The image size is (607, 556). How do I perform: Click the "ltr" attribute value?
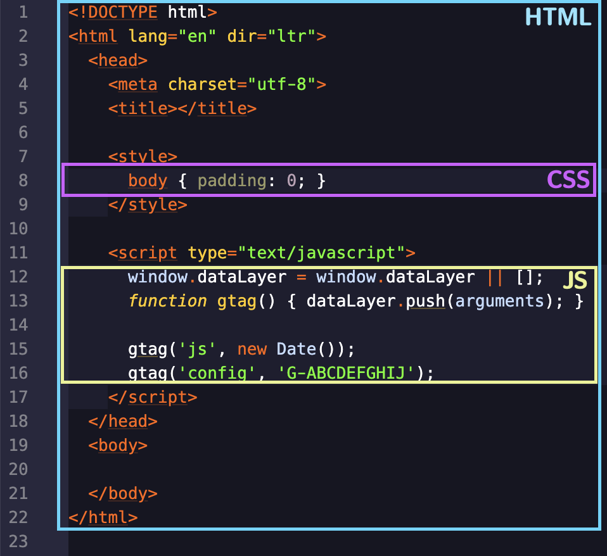(x=291, y=36)
